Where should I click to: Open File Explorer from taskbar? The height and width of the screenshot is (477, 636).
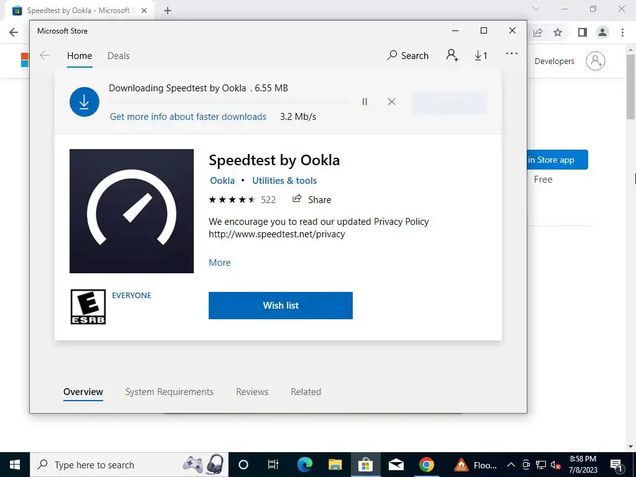(x=335, y=465)
